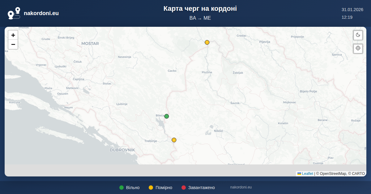
Task: Click the map-pin logo icon in header
Action: tap(14, 13)
